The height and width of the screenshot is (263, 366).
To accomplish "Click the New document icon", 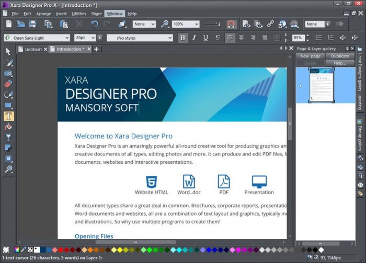I will click(9, 24).
